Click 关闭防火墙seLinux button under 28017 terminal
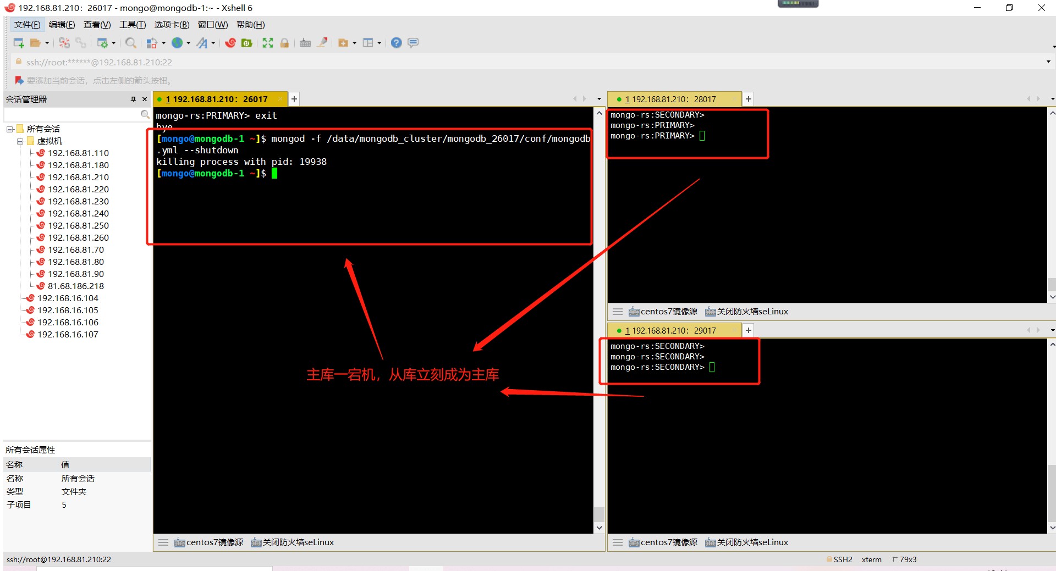Viewport: 1056px width, 571px height. 746,312
